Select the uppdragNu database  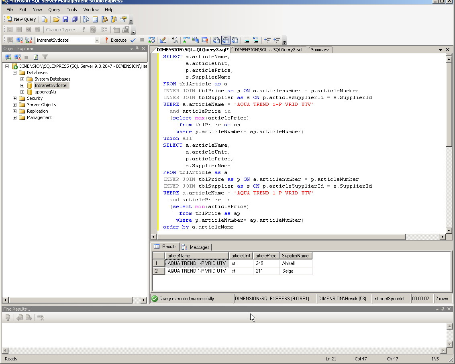click(45, 92)
